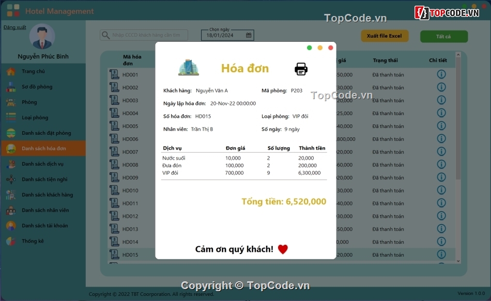491x301 pixels.
Task: Click the CCCD customer search field
Action: pyautogui.click(x=150, y=35)
